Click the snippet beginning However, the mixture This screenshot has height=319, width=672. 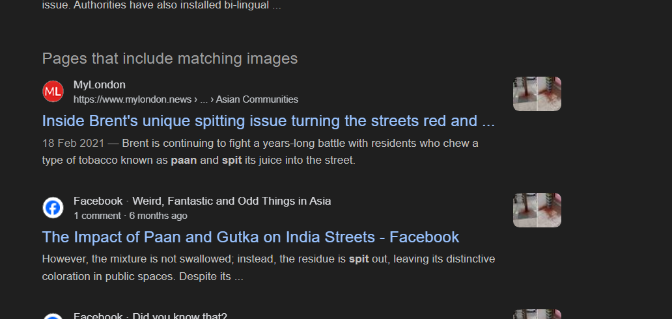click(268, 268)
